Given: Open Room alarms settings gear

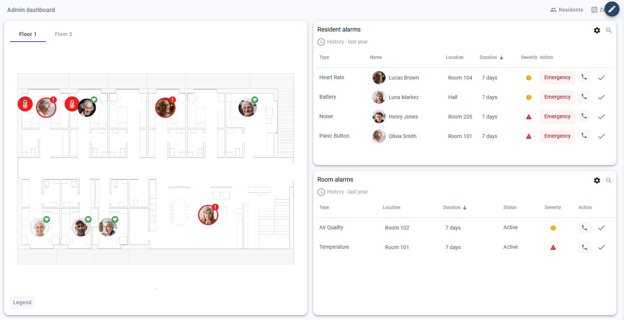Looking at the screenshot, I should click(597, 180).
